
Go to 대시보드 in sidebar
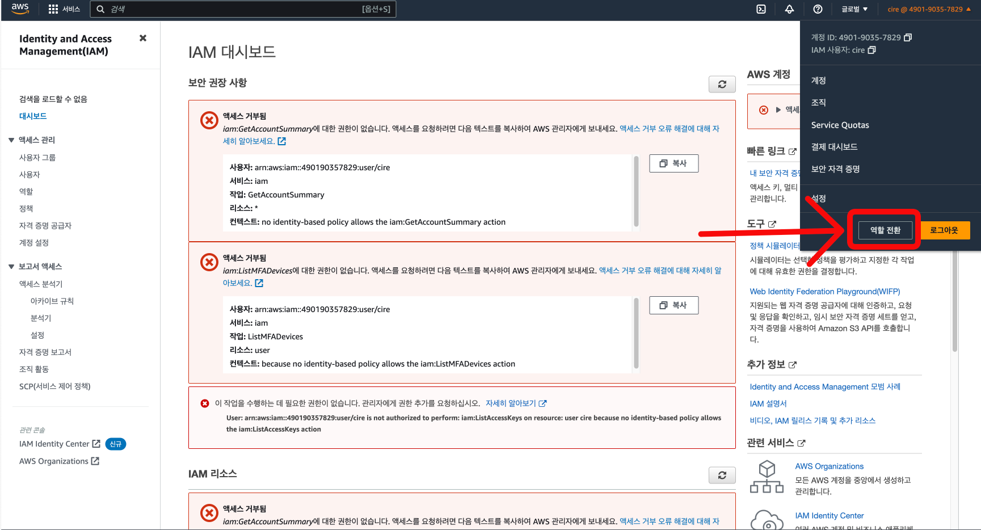33,116
